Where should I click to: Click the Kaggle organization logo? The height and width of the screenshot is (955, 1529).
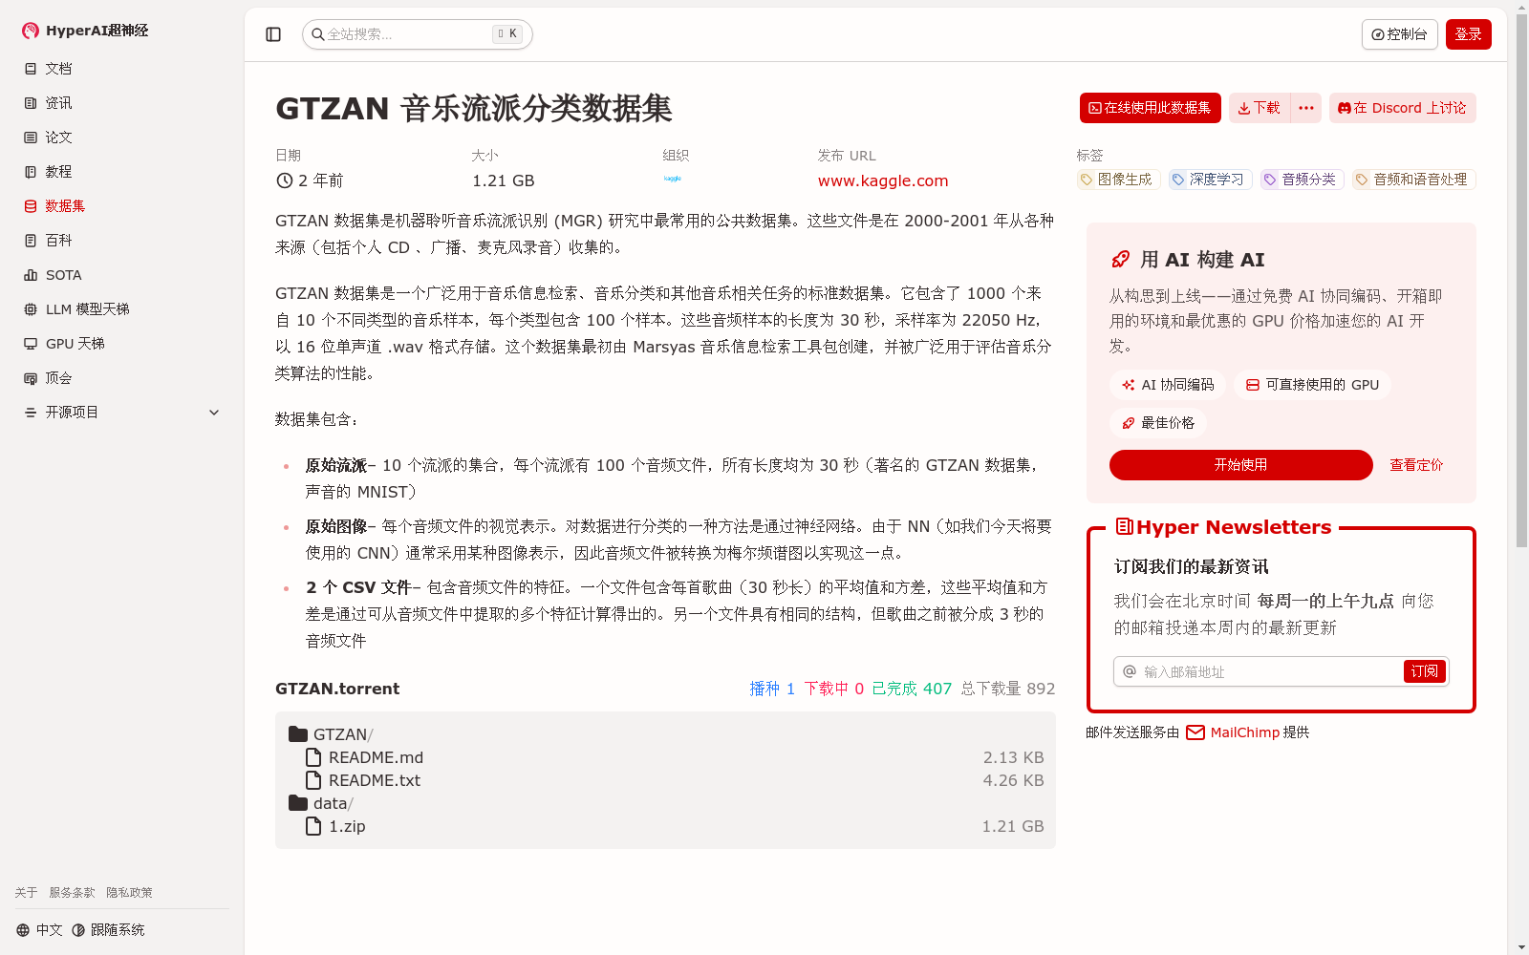673,179
